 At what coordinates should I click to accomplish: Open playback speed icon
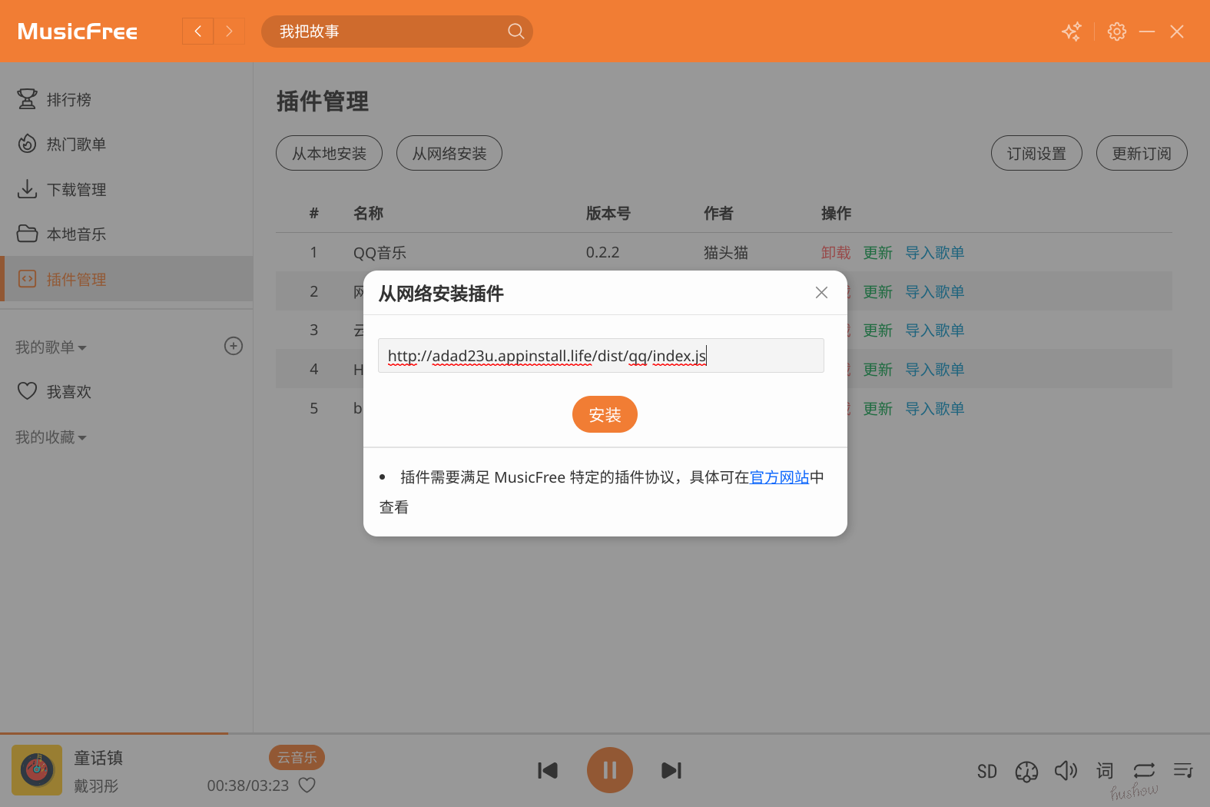click(x=1026, y=771)
